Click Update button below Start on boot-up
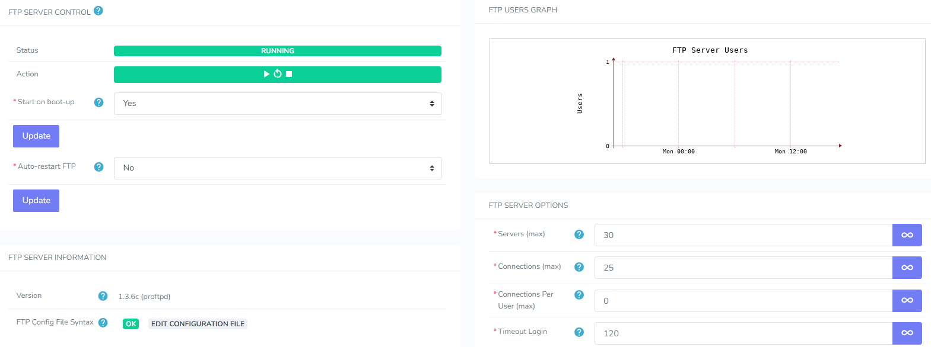931x347 pixels. (x=36, y=136)
